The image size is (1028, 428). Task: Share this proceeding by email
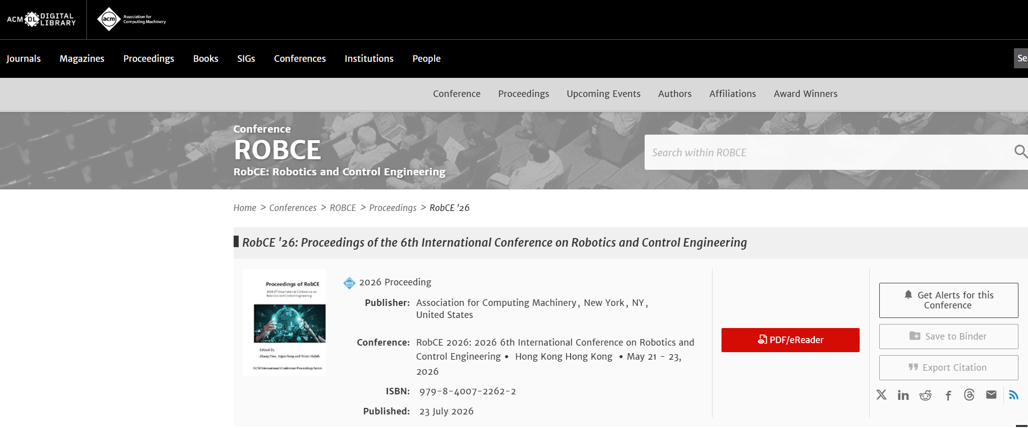[991, 395]
